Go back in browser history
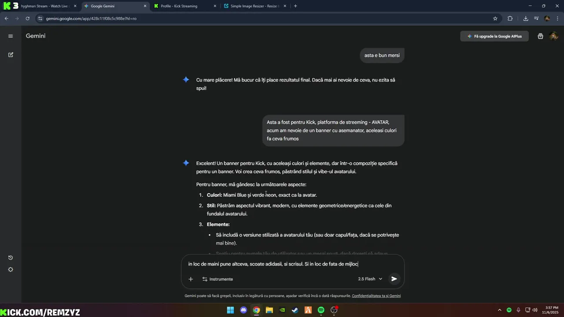The width and height of the screenshot is (564, 317). (6, 18)
